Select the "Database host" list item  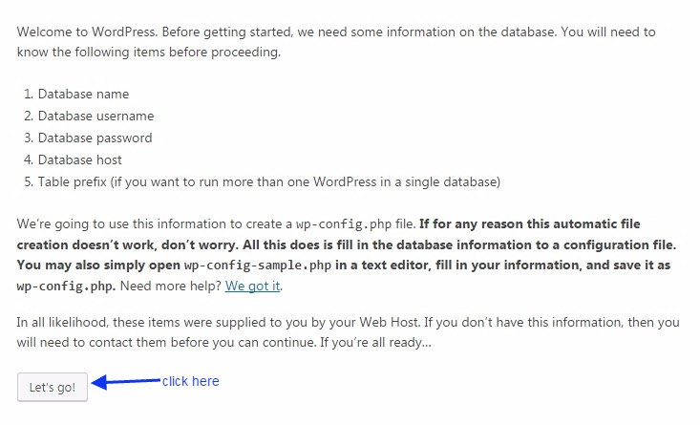click(80, 160)
